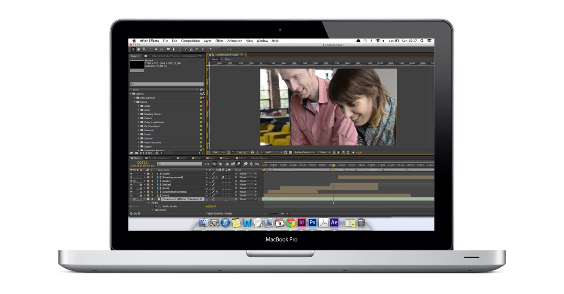Expand the Bowling Stones folder
Screen dimensions: 564x294
coord(138,114)
